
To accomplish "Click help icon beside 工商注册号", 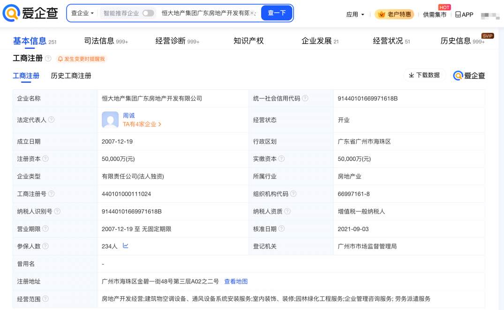I will 51,193.
